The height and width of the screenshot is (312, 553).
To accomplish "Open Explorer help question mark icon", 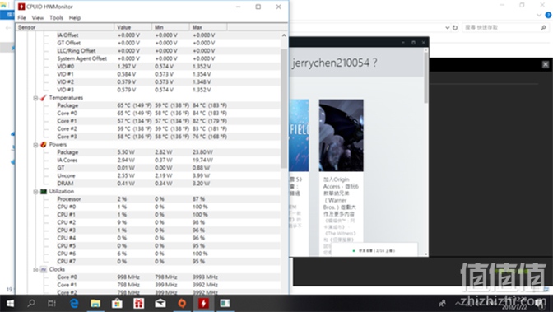I will (548, 15).
